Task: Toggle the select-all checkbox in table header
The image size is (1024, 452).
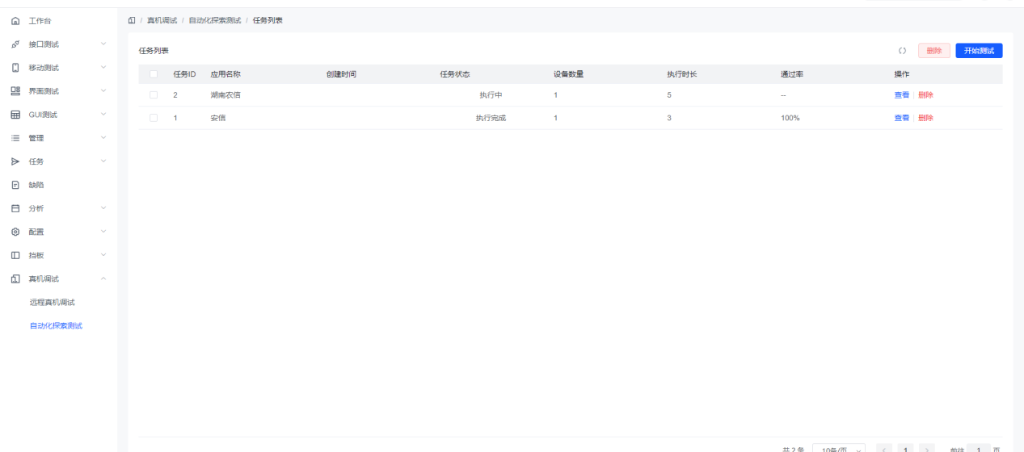Action: click(x=154, y=74)
